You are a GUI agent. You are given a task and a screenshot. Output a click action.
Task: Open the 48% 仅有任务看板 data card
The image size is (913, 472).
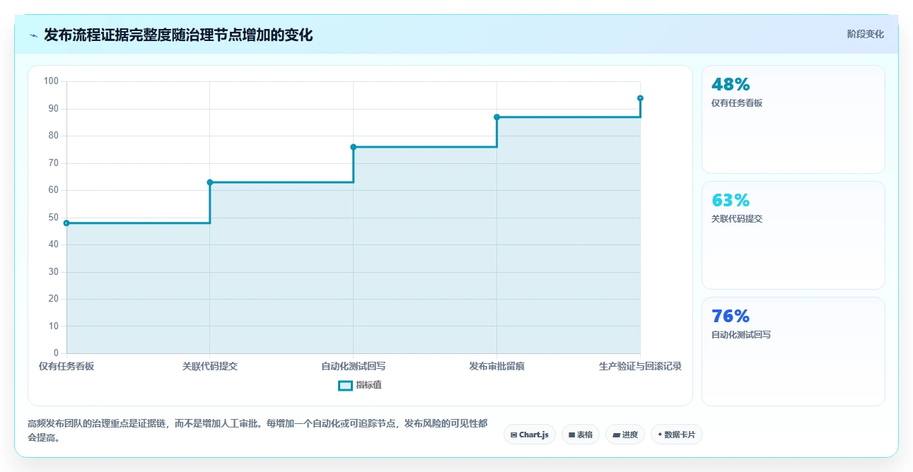coord(793,119)
